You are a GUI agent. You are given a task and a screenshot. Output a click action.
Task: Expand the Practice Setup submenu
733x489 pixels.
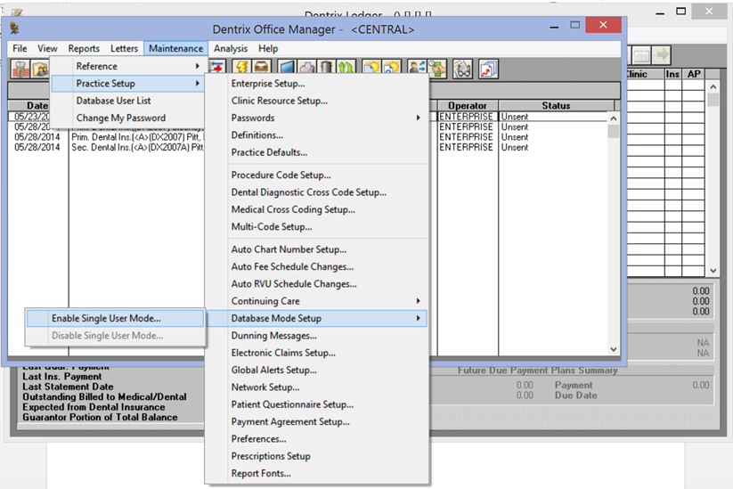pos(127,84)
